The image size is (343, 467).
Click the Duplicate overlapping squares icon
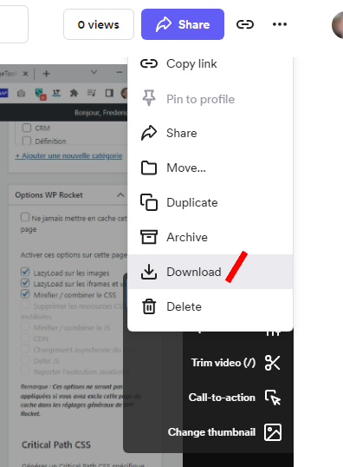pyautogui.click(x=149, y=202)
